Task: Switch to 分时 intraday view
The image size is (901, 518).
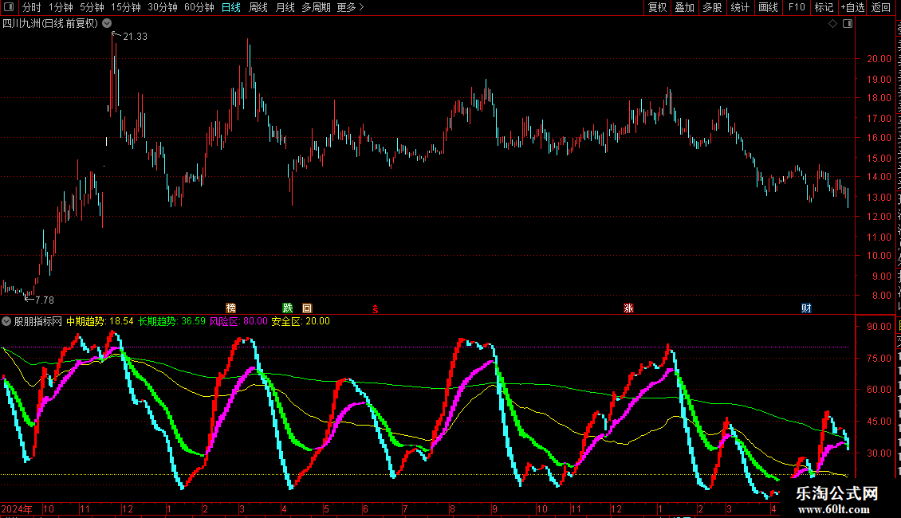Action: 32,7
